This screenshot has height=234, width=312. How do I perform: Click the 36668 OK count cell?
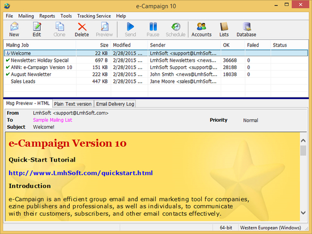point(230,60)
